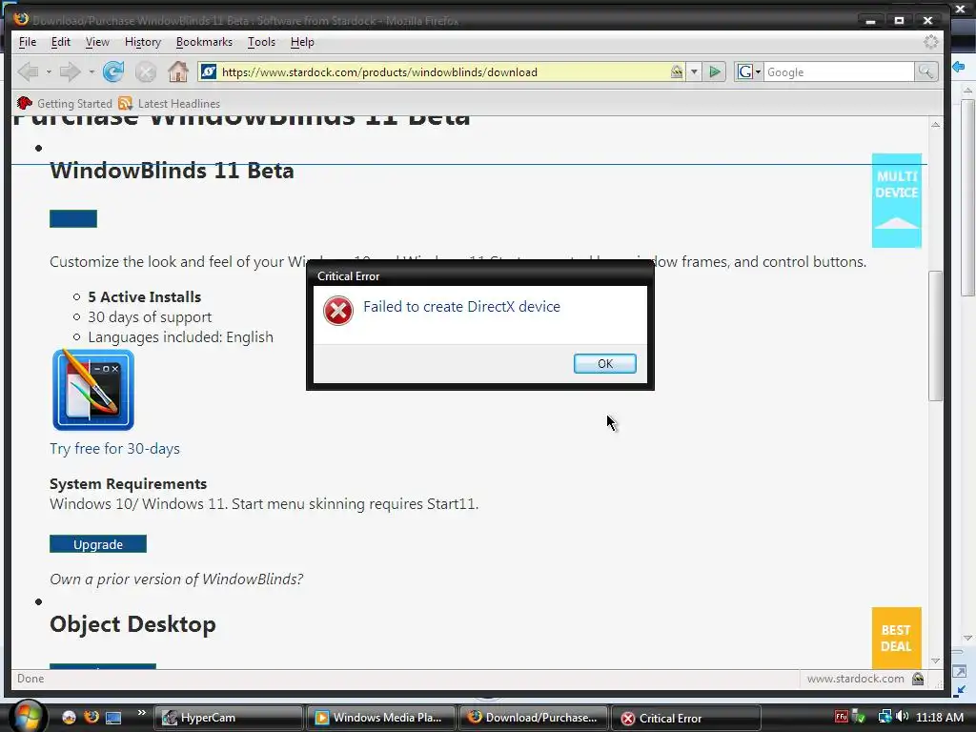976x732 pixels.
Task: Click the green Go arrow button
Action: click(715, 71)
